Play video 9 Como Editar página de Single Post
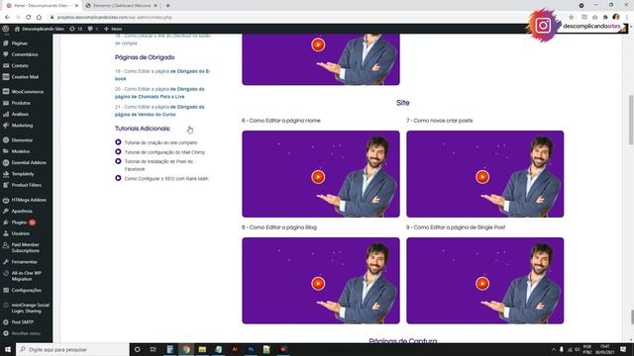Image resolution: width=634 pixels, height=356 pixels. (482, 284)
